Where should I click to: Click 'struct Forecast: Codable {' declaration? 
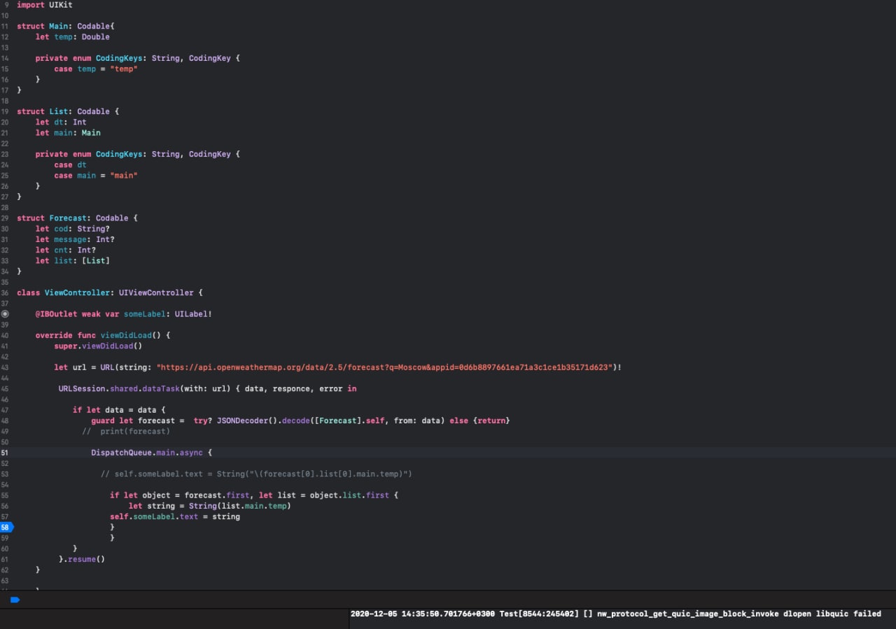tap(77, 218)
